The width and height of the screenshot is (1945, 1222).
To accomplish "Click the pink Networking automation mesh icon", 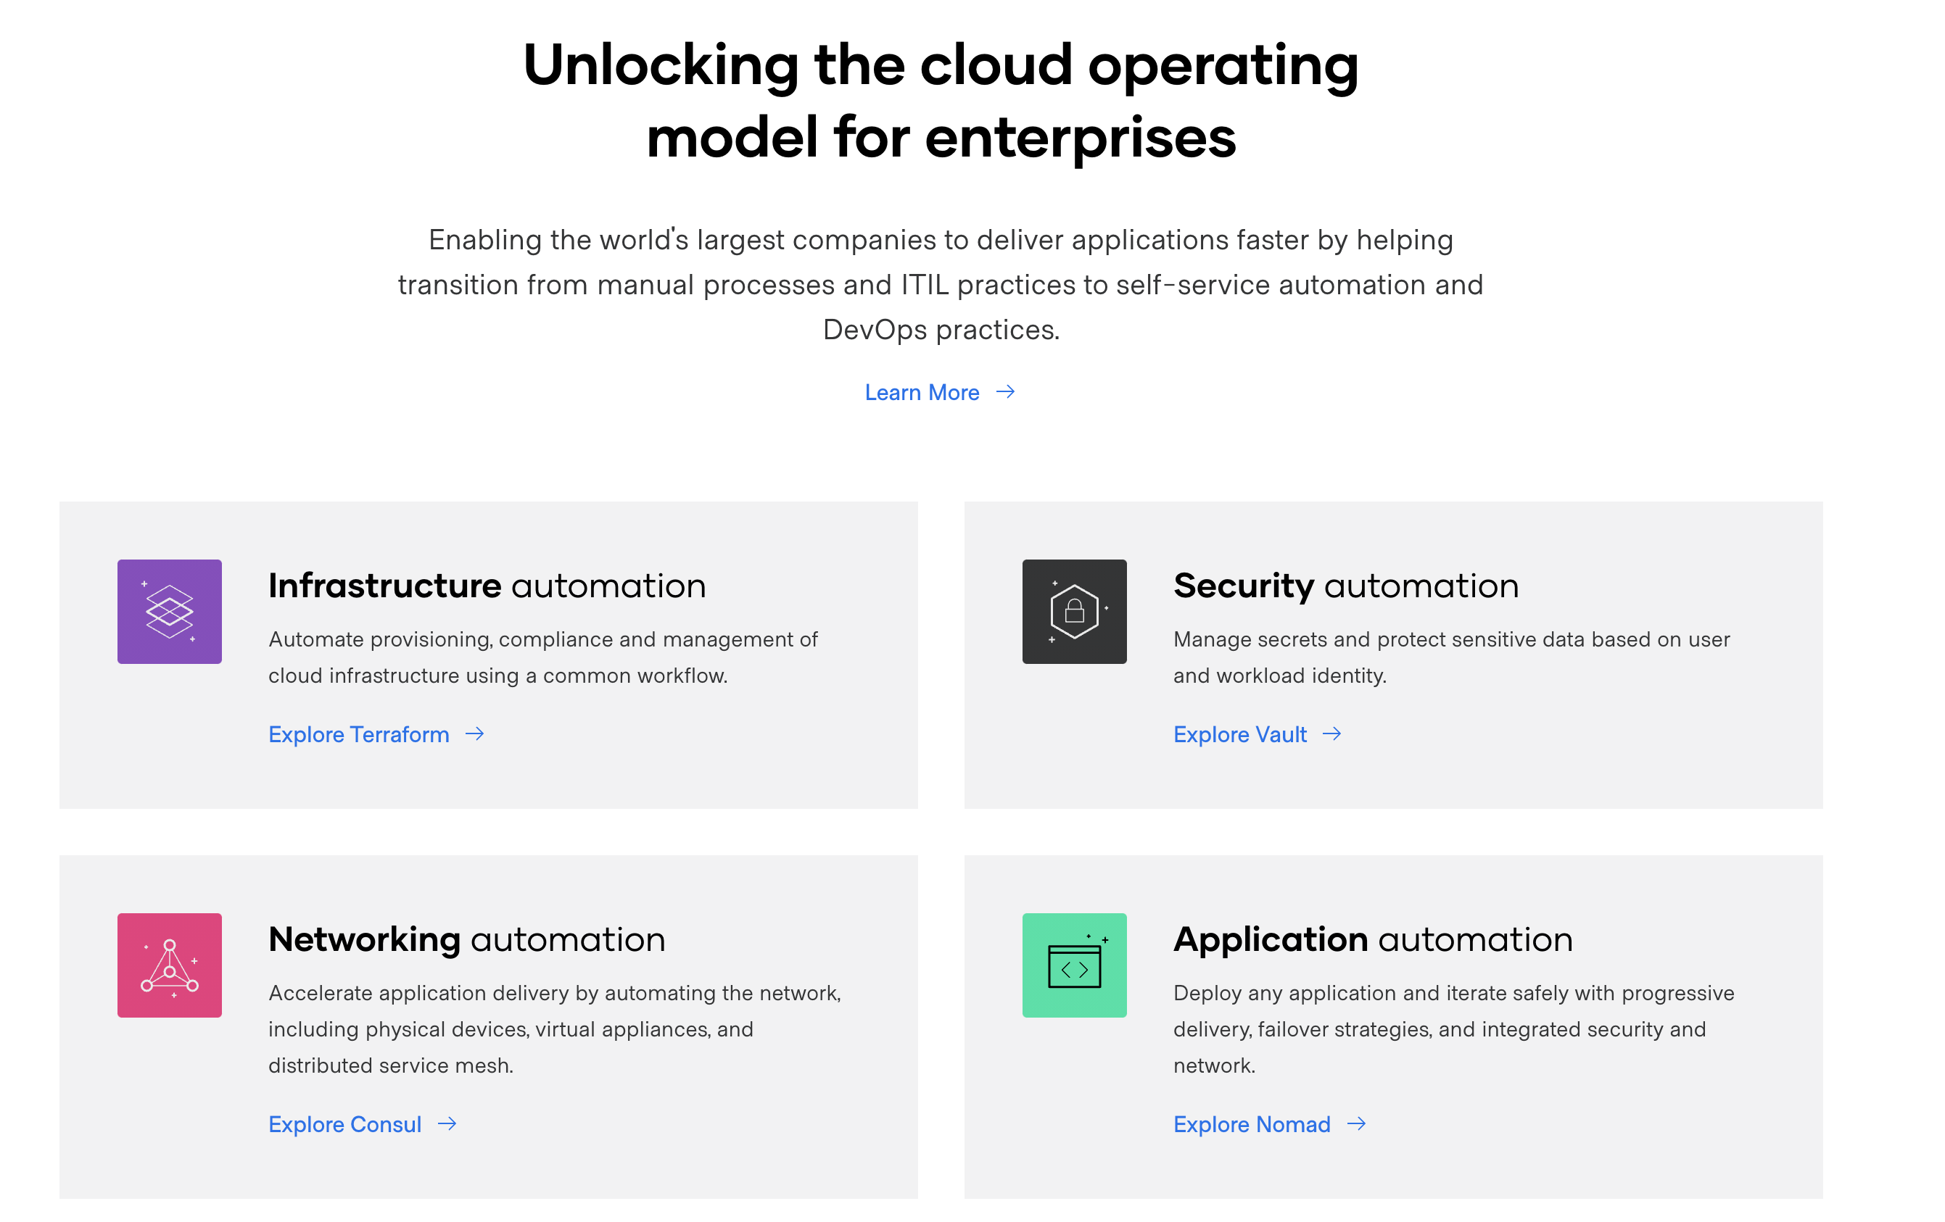I will pos(169,965).
